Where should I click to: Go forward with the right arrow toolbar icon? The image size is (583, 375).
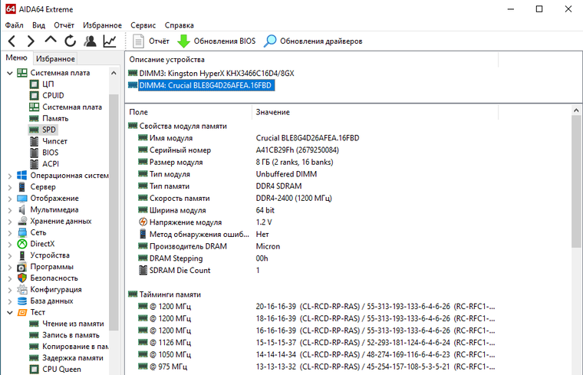pos(31,41)
